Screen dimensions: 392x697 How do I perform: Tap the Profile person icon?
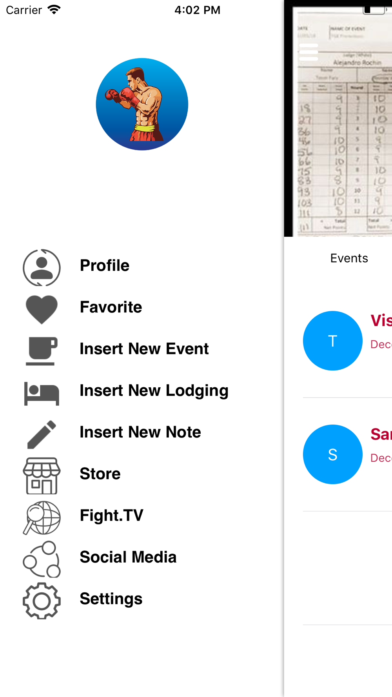pyautogui.click(x=42, y=268)
